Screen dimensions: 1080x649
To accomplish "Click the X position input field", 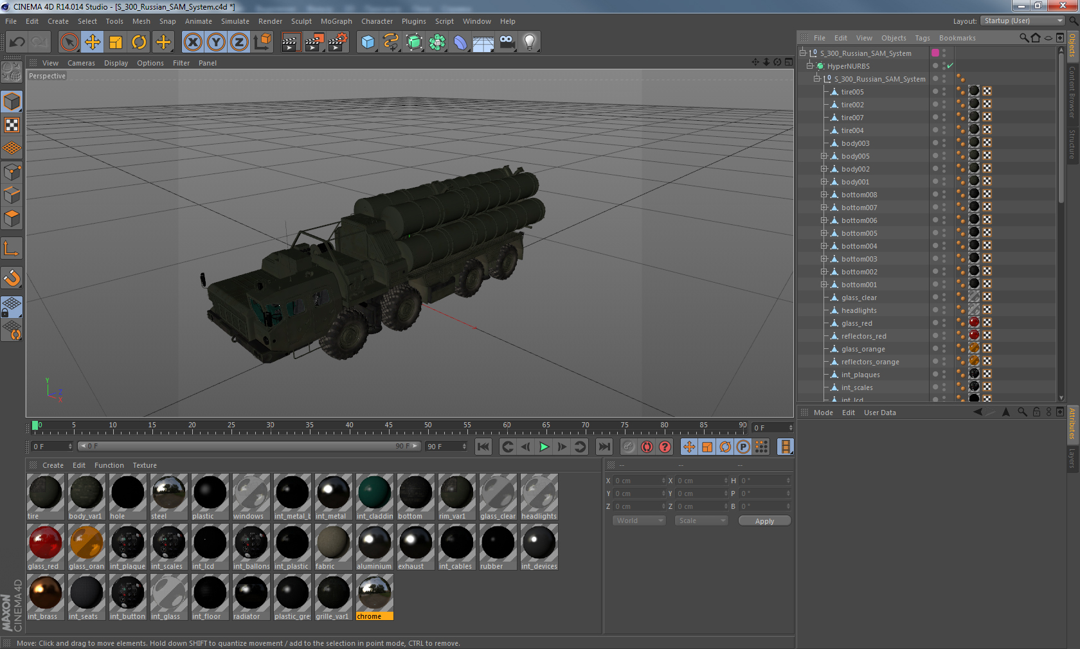I will [x=639, y=481].
